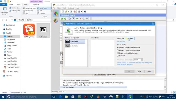Open the Navigation pane dropdown in ribbon
This screenshot has height=99, width=176.
pyautogui.click(x=5, y=13)
